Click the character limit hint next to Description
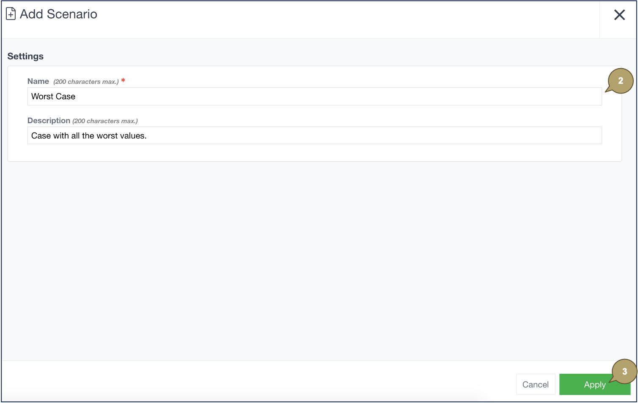This screenshot has height=403, width=638. (105, 121)
